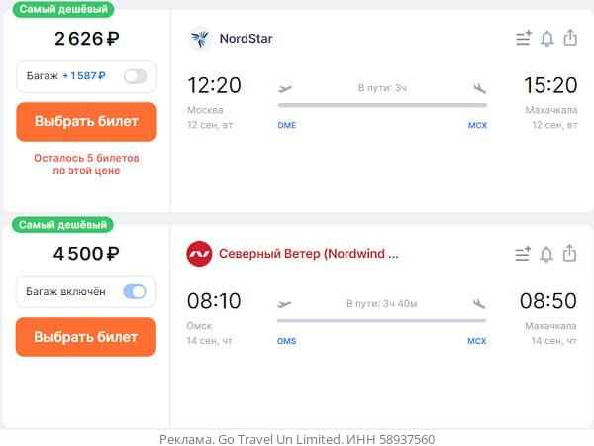Click the Go Travel Un Limited ad text
Screen dimensions: 594x446
(297, 439)
